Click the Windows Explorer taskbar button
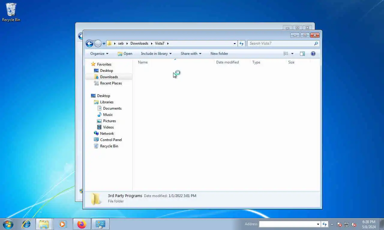Viewport: 384px width, 230px height. pos(44,224)
